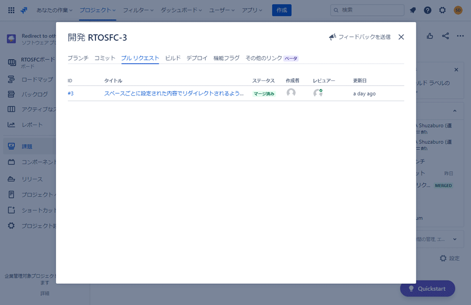Click the author avatar in PR row
This screenshot has width=471, height=305.
pos(291,93)
